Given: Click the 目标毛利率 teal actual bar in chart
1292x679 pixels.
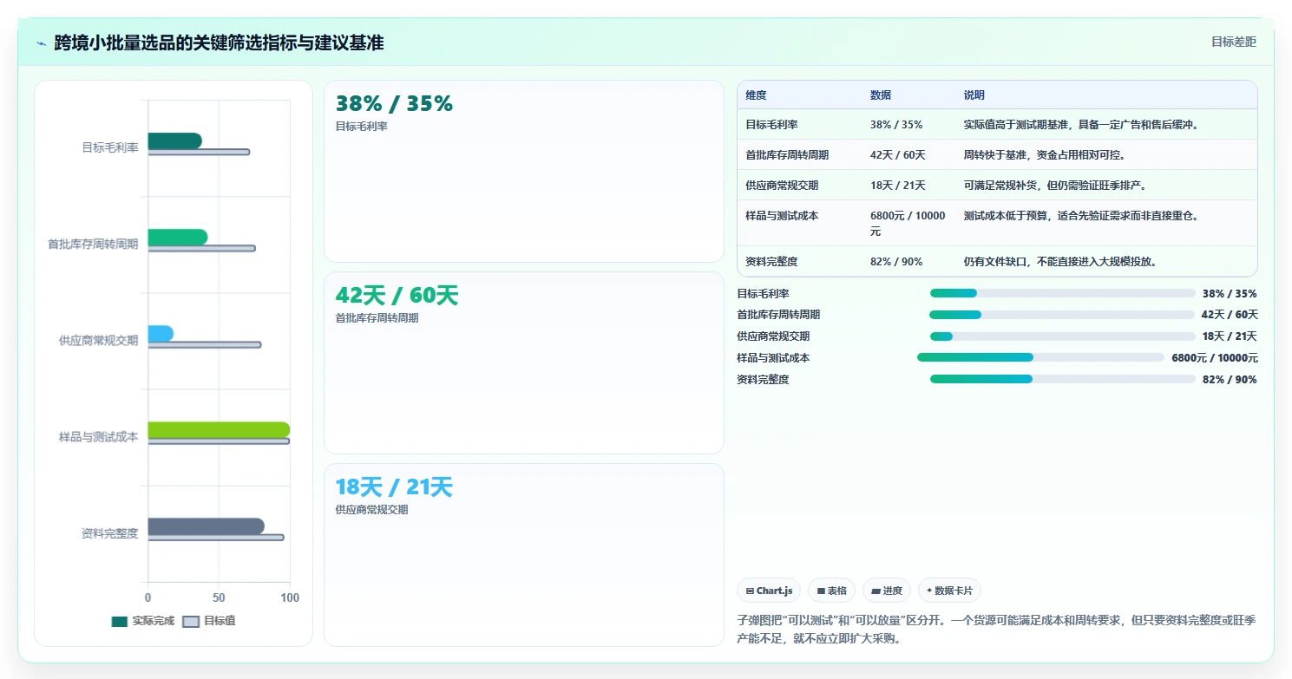Looking at the screenshot, I should click(174, 140).
